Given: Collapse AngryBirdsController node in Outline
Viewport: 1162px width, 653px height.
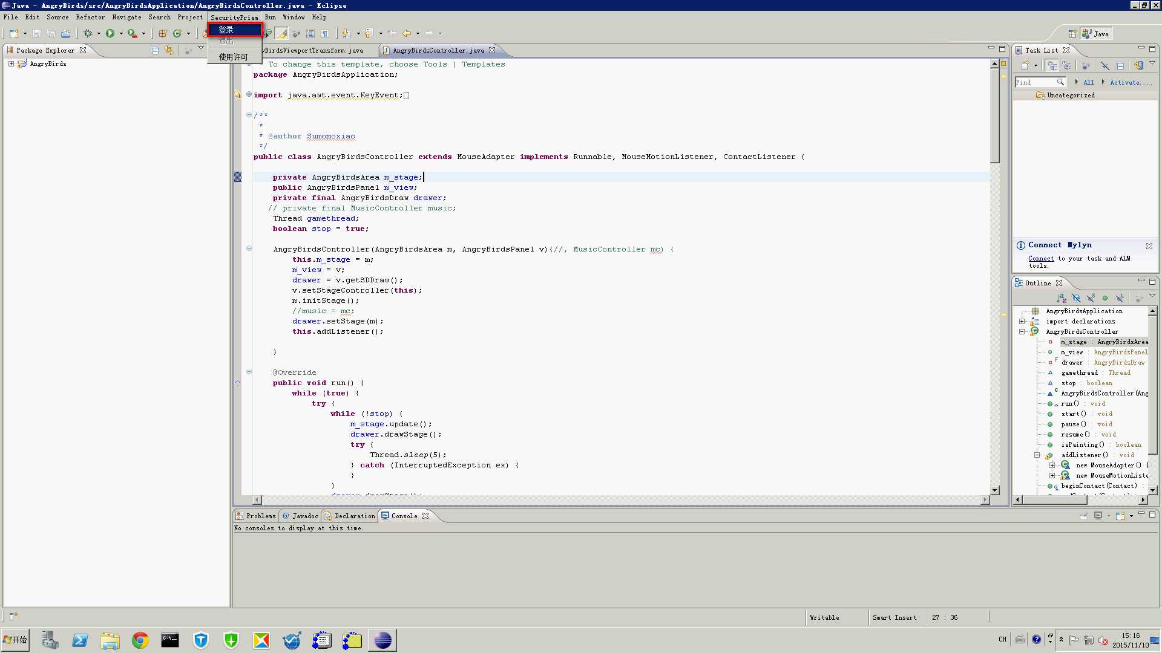Looking at the screenshot, I should click(1022, 331).
